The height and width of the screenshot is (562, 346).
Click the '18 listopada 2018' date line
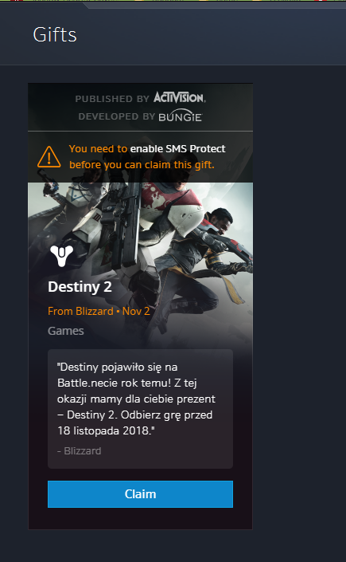[107, 430]
